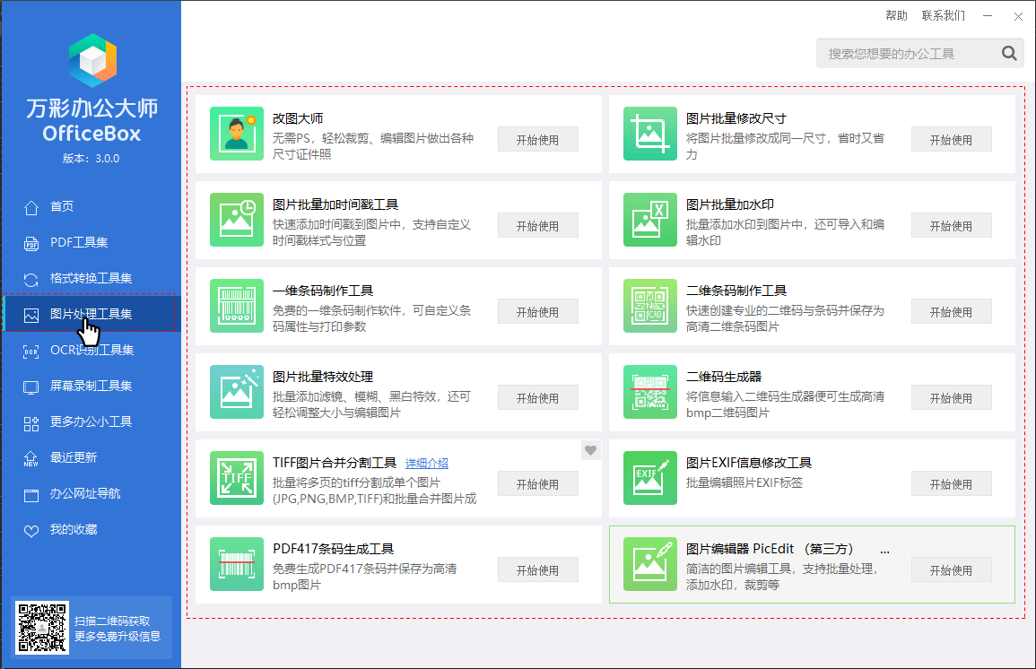
Task: Select the 图片批量加水印 icon
Action: point(650,221)
